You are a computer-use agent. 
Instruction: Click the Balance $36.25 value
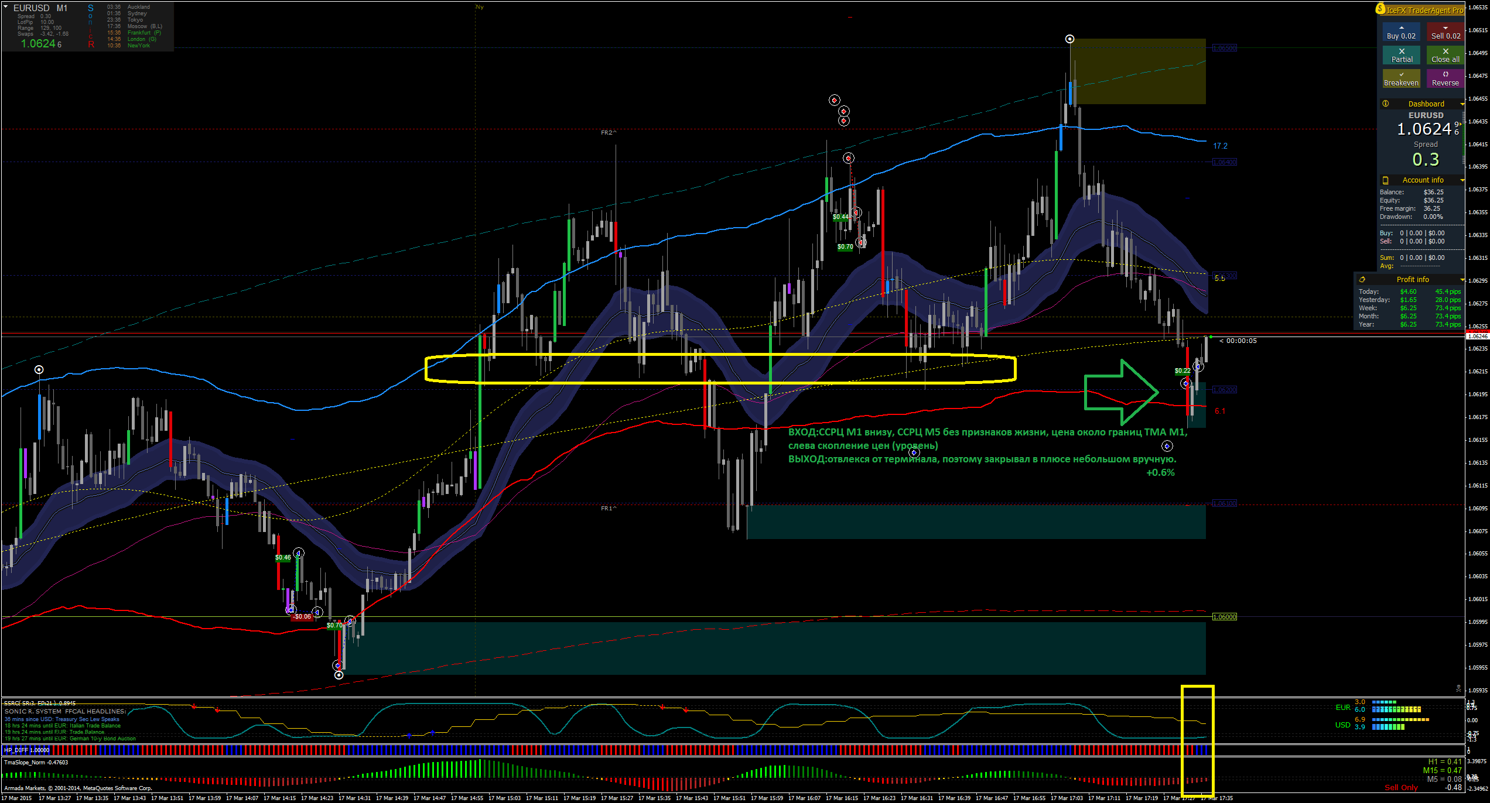coord(1434,192)
